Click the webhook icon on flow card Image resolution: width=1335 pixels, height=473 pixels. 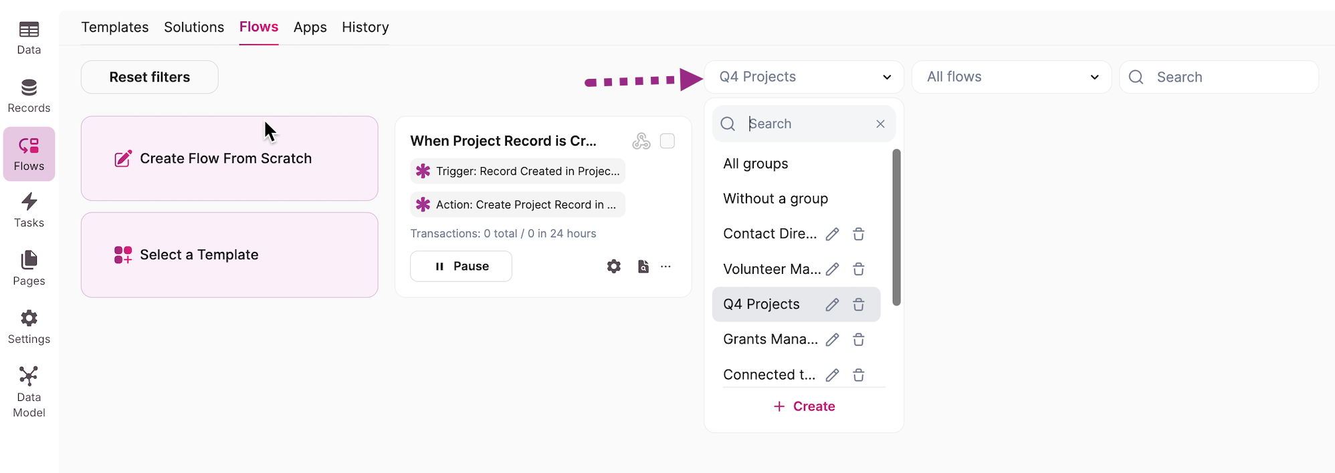(641, 141)
